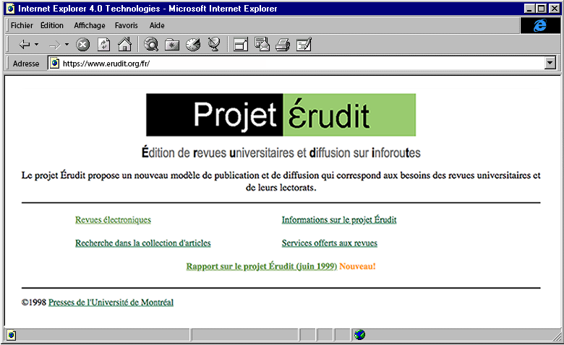
Task: Click the Print icon in the toolbar
Action: 283,45
